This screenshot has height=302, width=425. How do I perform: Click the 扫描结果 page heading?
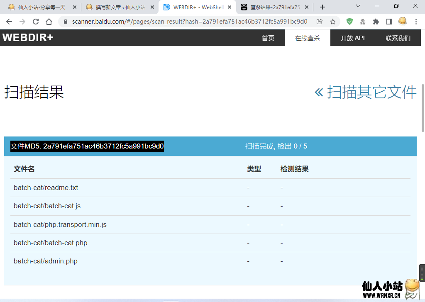tap(34, 92)
